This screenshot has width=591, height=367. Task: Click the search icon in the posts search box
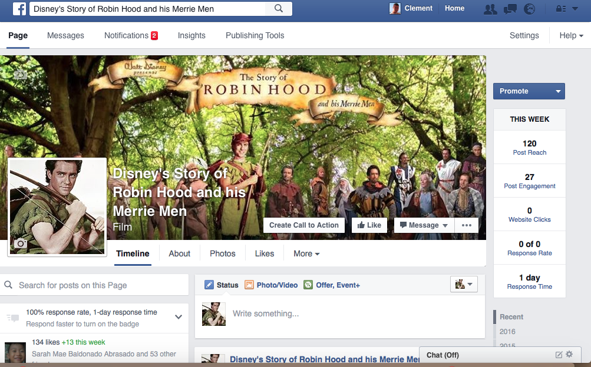point(8,285)
